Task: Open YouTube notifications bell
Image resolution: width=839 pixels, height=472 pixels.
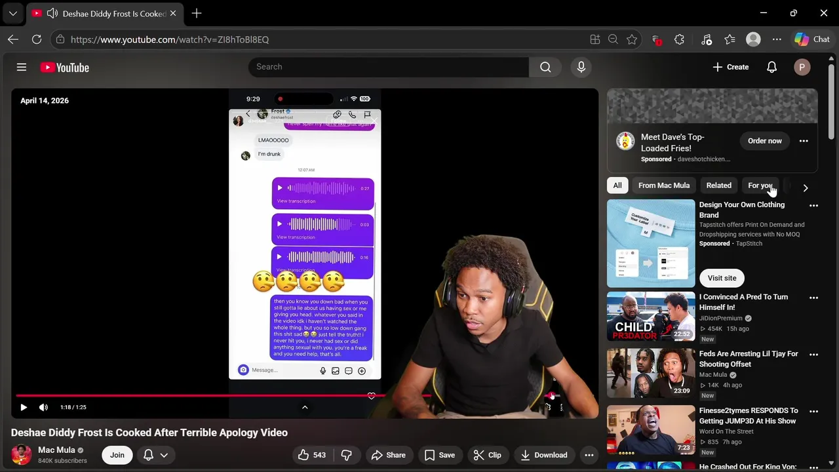Action: [771, 67]
